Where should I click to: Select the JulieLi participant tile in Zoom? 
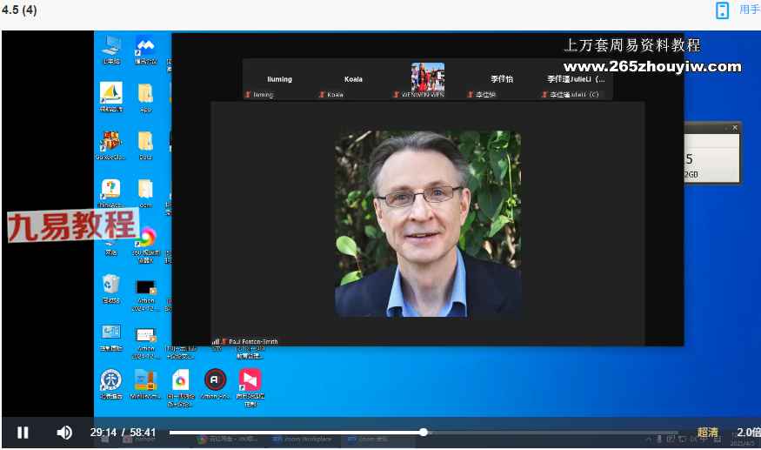point(576,79)
